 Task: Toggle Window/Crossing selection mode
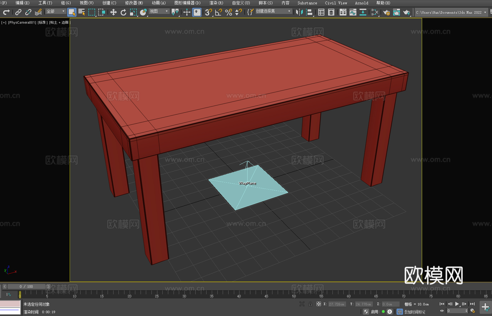point(102,12)
